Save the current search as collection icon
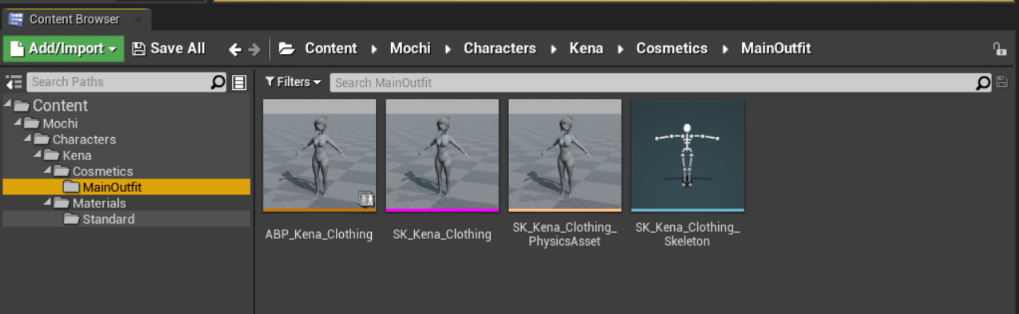The height and width of the screenshot is (314, 1019). (x=1002, y=82)
